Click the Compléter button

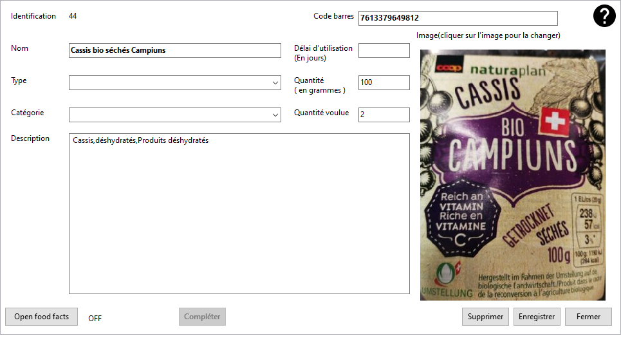(202, 317)
